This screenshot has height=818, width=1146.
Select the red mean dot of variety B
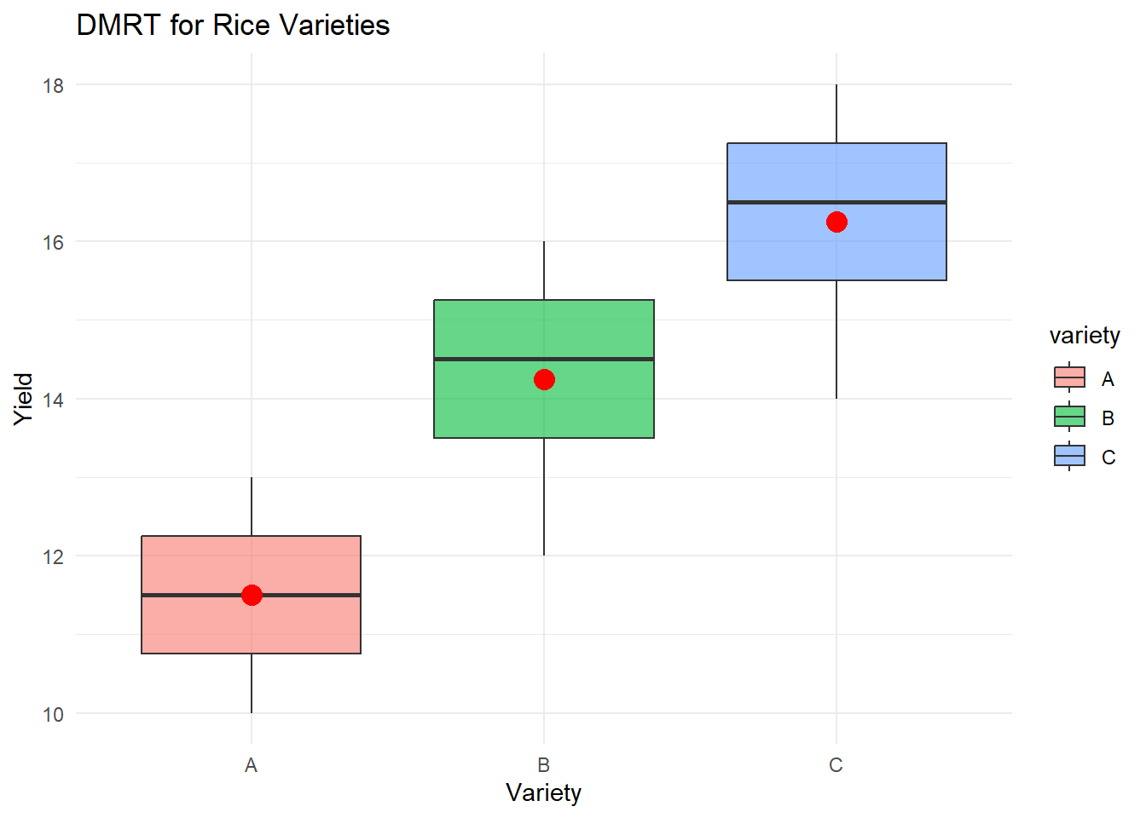[544, 379]
